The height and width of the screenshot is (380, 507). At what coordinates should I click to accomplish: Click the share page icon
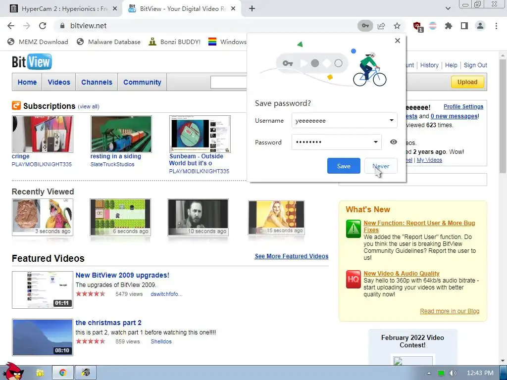(381, 26)
